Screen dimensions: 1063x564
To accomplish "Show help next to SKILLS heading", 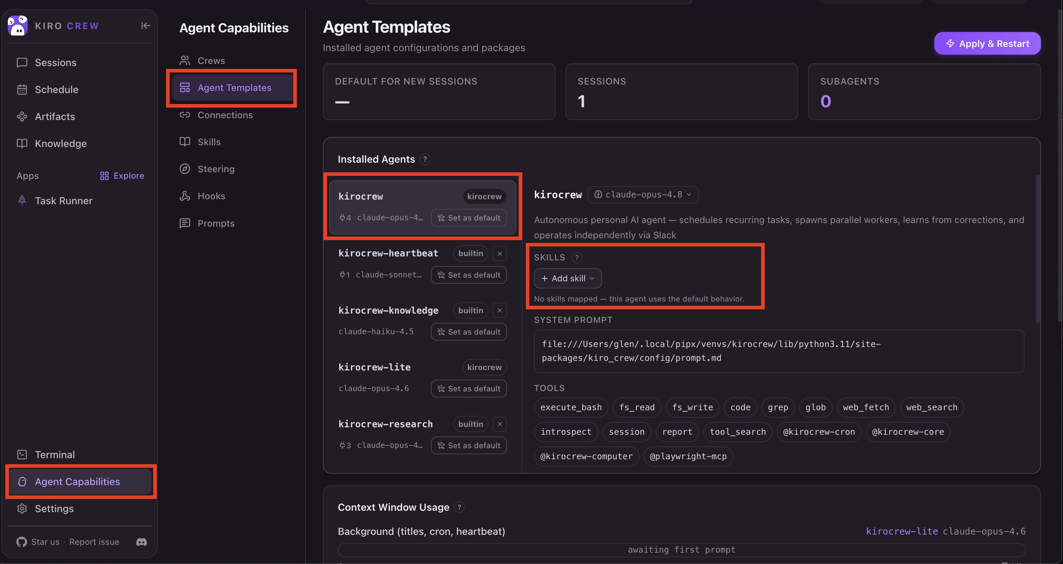I will [x=577, y=257].
